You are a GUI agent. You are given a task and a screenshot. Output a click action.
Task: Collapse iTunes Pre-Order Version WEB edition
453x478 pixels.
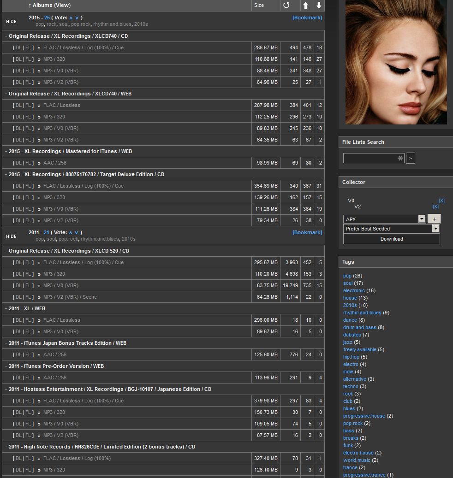6,366
